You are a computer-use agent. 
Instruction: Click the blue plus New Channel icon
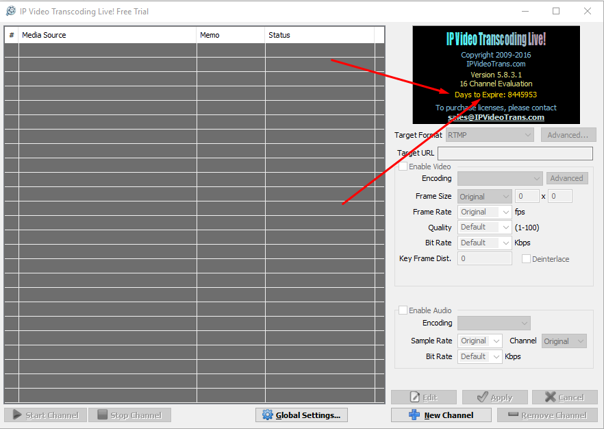[414, 415]
